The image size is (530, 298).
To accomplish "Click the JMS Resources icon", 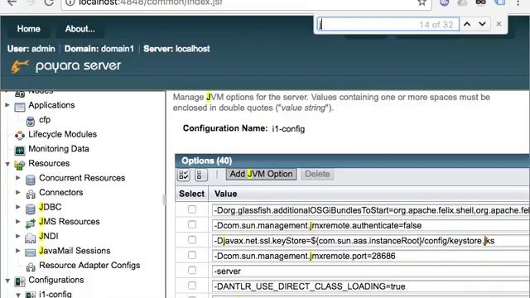I will click(31, 223).
